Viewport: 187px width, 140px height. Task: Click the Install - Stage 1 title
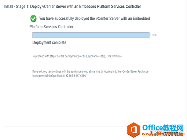click(x=72, y=7)
